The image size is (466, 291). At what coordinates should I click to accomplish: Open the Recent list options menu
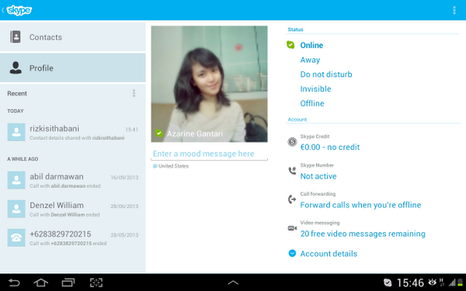click(x=134, y=93)
